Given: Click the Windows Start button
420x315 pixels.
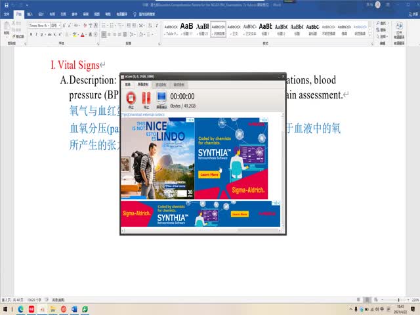Looking at the screenshot, I should click(x=5, y=309).
